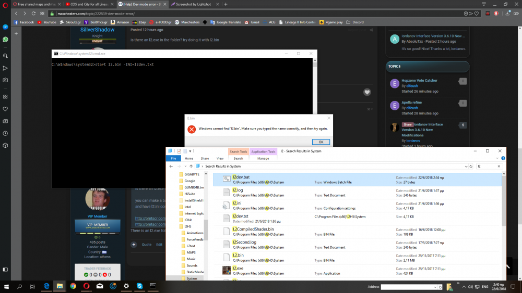Refresh the Explorer search results

tap(471, 166)
